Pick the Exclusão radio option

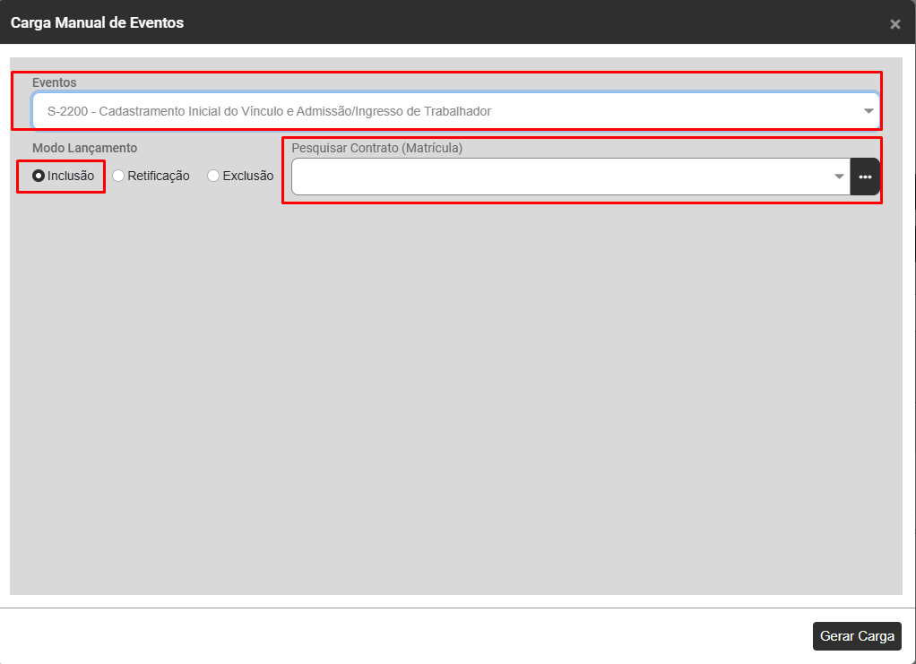tap(213, 176)
